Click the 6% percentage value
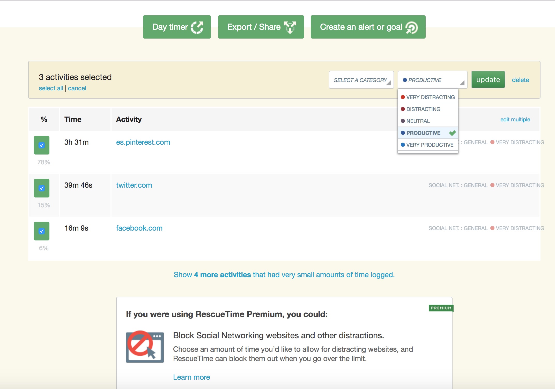The image size is (555, 389). coord(44,248)
